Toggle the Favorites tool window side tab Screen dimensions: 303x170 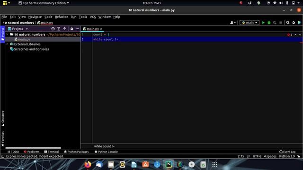coord(2,139)
